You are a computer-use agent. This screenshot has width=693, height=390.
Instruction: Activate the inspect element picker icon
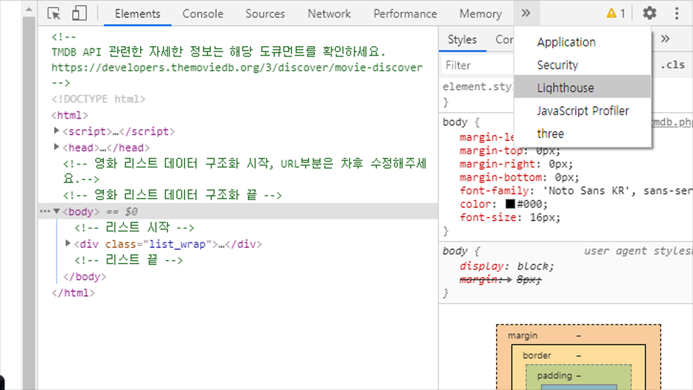tap(54, 14)
